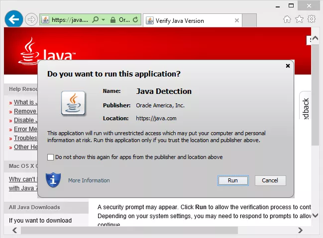Open Favorites star icon
The width and height of the screenshot is (323, 238).
click(299, 19)
